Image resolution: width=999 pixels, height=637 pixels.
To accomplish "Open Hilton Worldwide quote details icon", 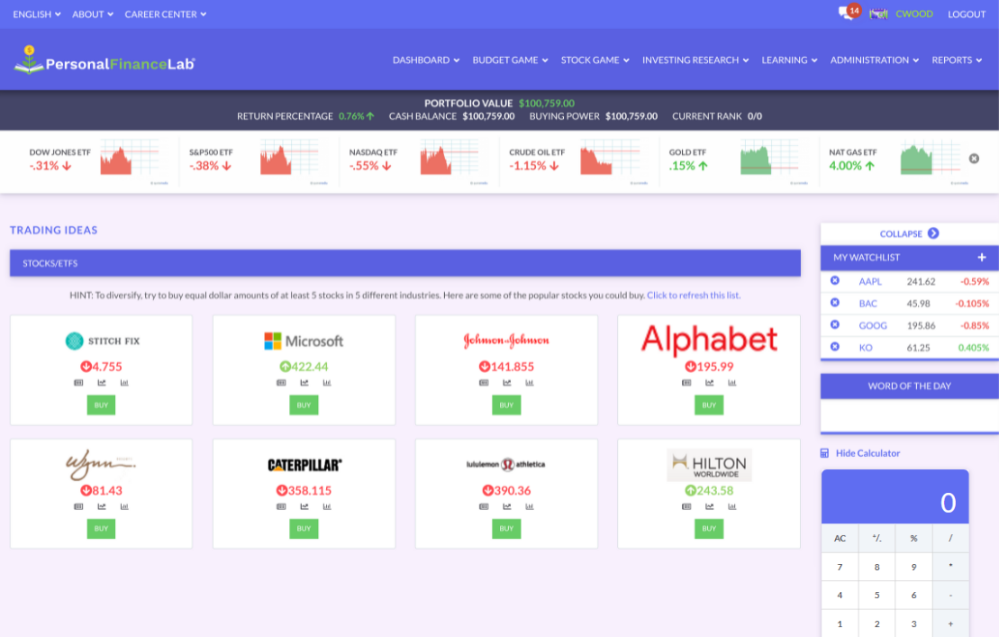I will [686, 506].
